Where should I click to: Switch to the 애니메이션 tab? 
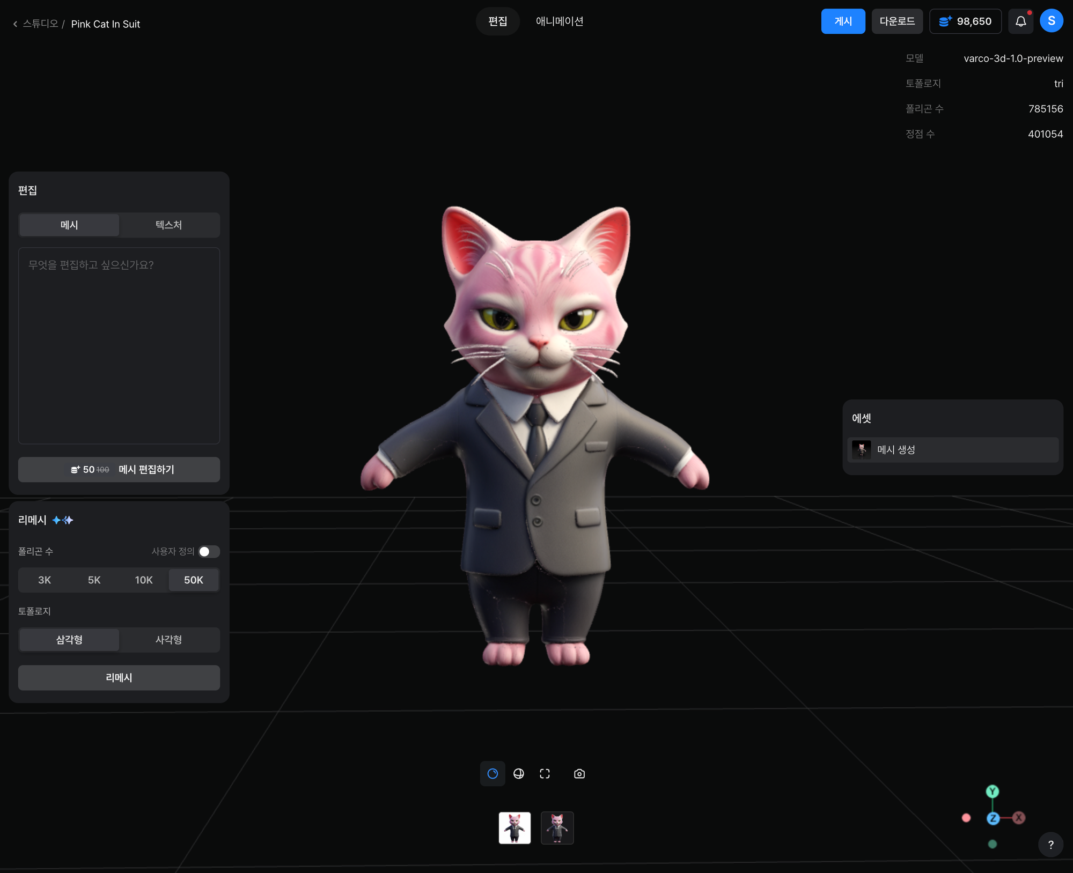point(559,21)
